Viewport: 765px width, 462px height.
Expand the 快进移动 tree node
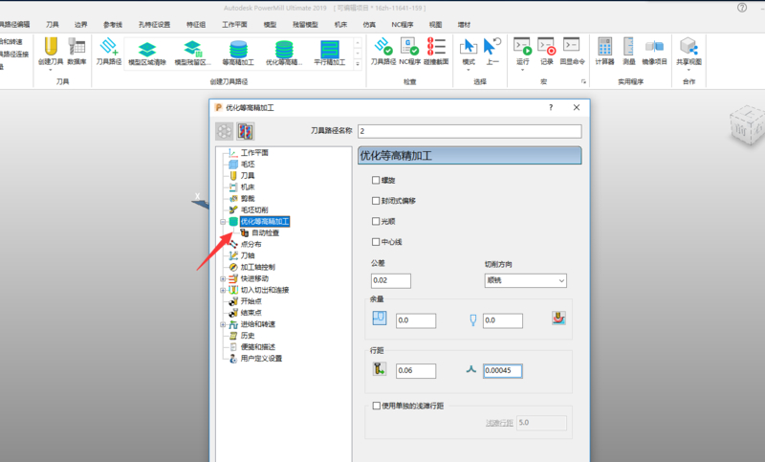[x=223, y=278]
